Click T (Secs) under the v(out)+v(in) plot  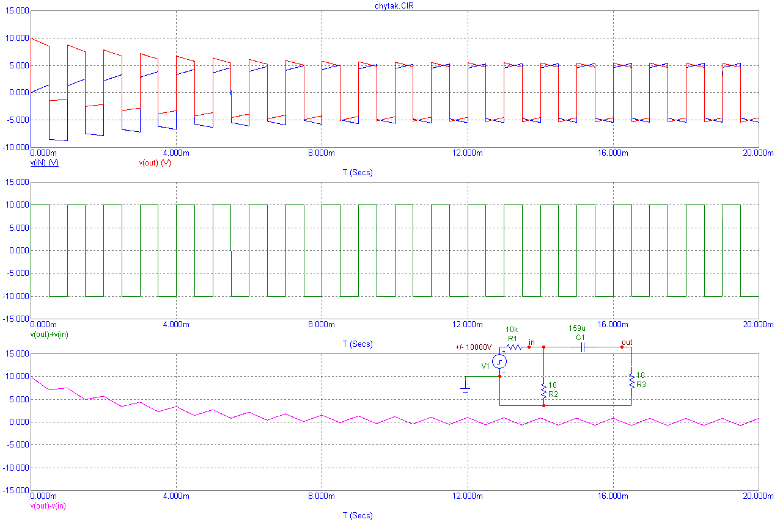click(x=358, y=344)
